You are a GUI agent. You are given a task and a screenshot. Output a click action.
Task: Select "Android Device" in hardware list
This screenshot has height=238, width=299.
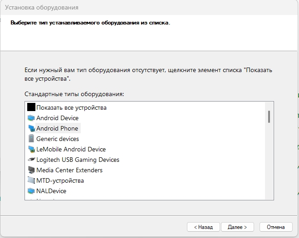pyautogui.click(x=58, y=118)
